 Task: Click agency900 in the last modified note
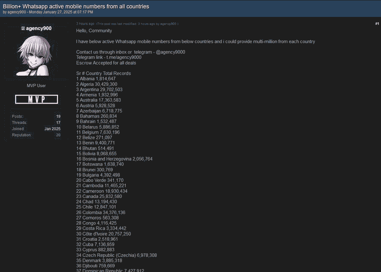[168, 24]
